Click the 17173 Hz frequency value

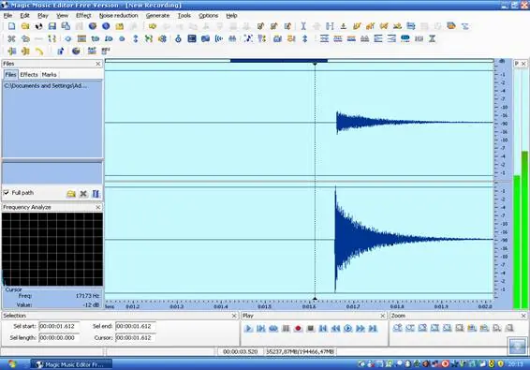[87, 296]
